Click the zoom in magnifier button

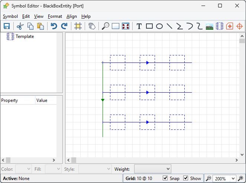tap(240, 179)
